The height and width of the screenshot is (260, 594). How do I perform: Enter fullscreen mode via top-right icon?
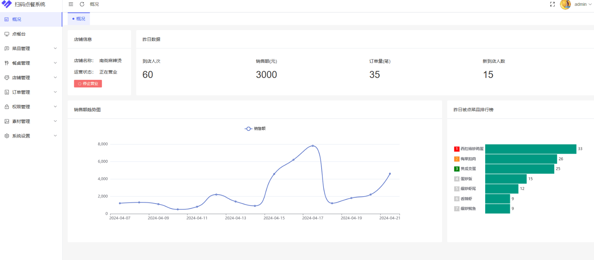pyautogui.click(x=552, y=4)
